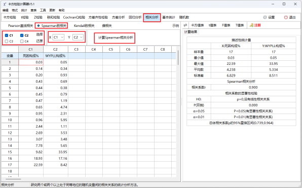Open the 卡方值表 lookup table
Image resolution: width=302 pixels, height=188 pixels.
pyautogui.click(x=197, y=25)
